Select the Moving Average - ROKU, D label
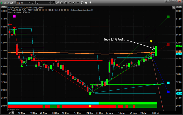Image resolution: width=183 pixels, height=115 pixels. [x=19, y=12]
